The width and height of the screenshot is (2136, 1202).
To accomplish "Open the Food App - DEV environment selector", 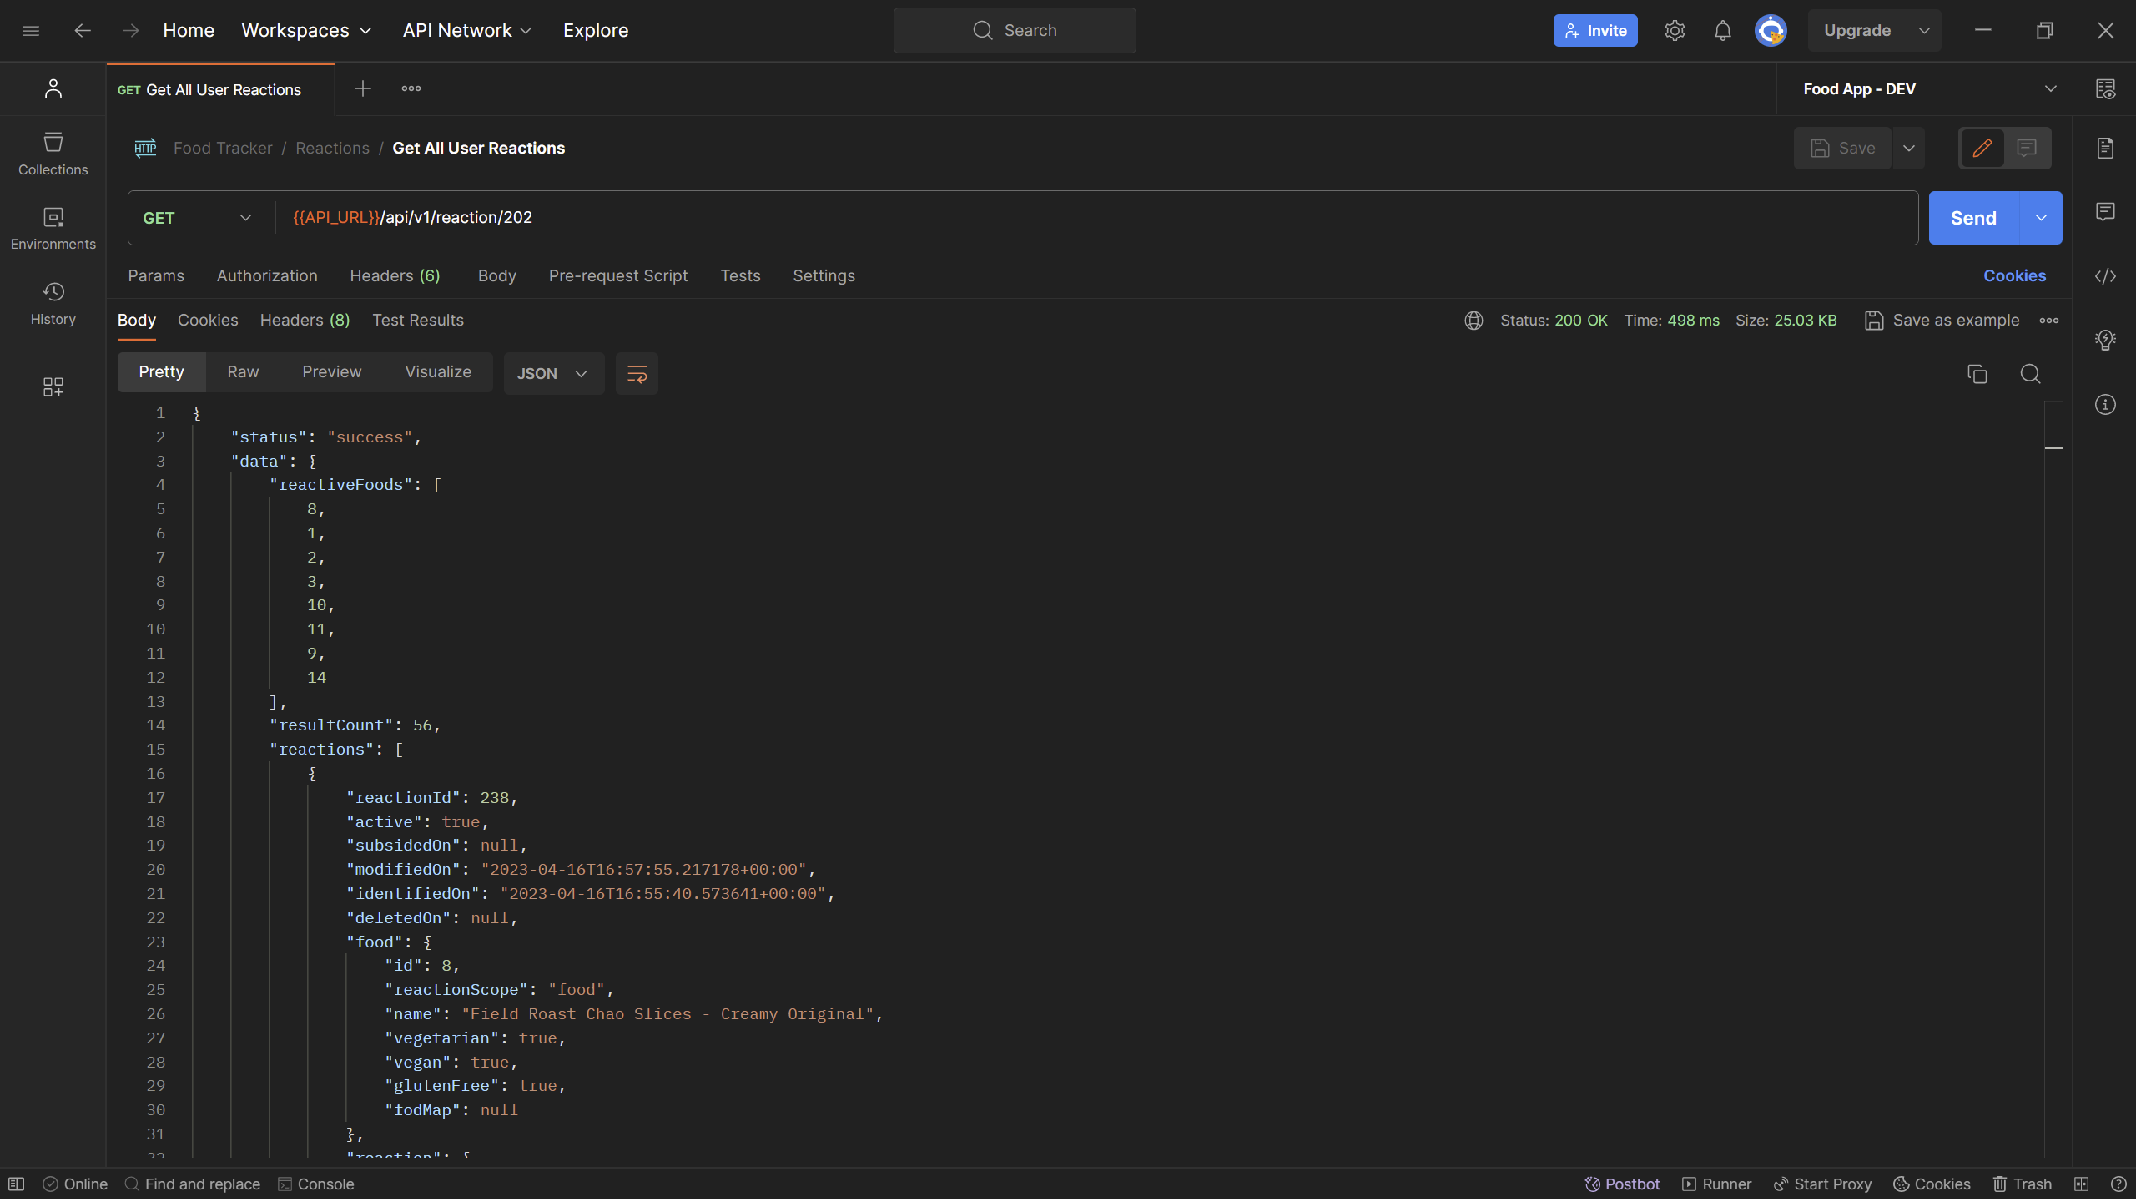I will [x=1930, y=88].
